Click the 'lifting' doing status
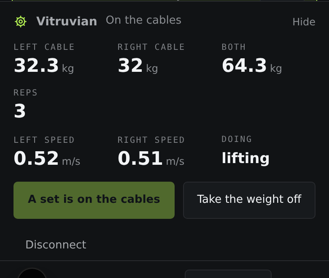329x278 pixels. [245, 158]
